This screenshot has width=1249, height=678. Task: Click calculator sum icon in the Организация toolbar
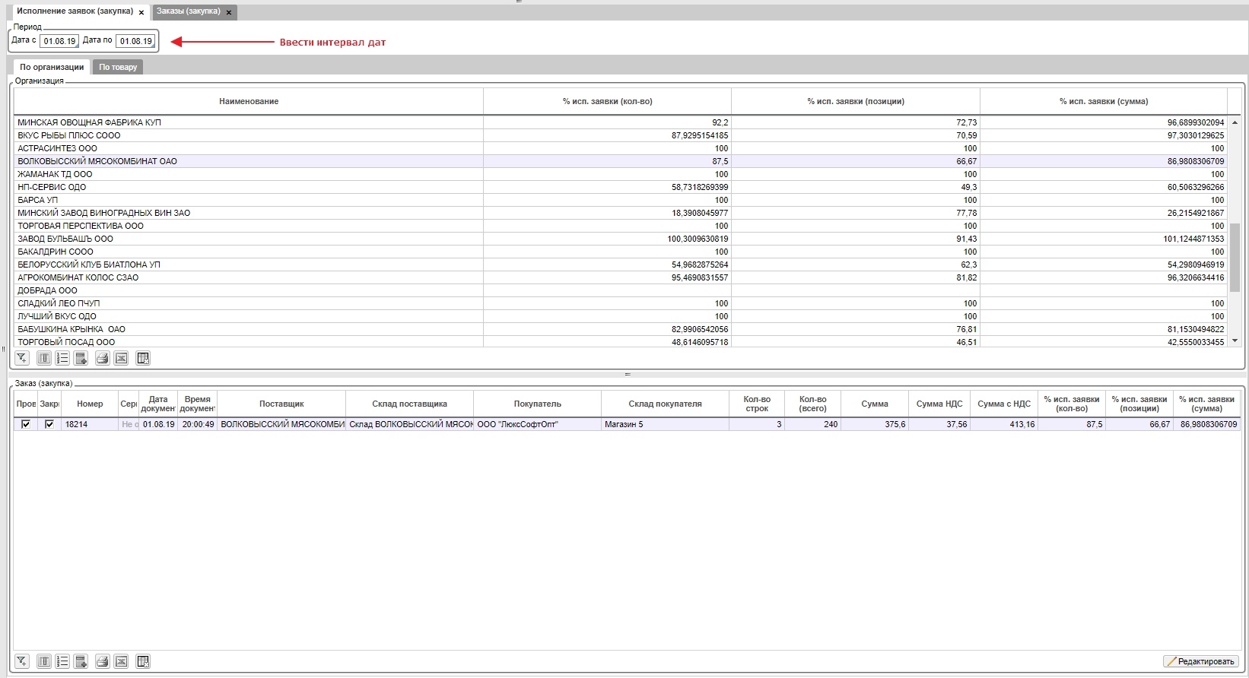pyautogui.click(x=81, y=358)
